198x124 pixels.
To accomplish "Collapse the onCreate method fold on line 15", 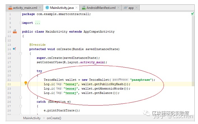I will [21, 54].
